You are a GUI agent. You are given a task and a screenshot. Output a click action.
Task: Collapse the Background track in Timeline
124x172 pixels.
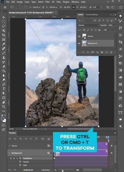pos(9,153)
